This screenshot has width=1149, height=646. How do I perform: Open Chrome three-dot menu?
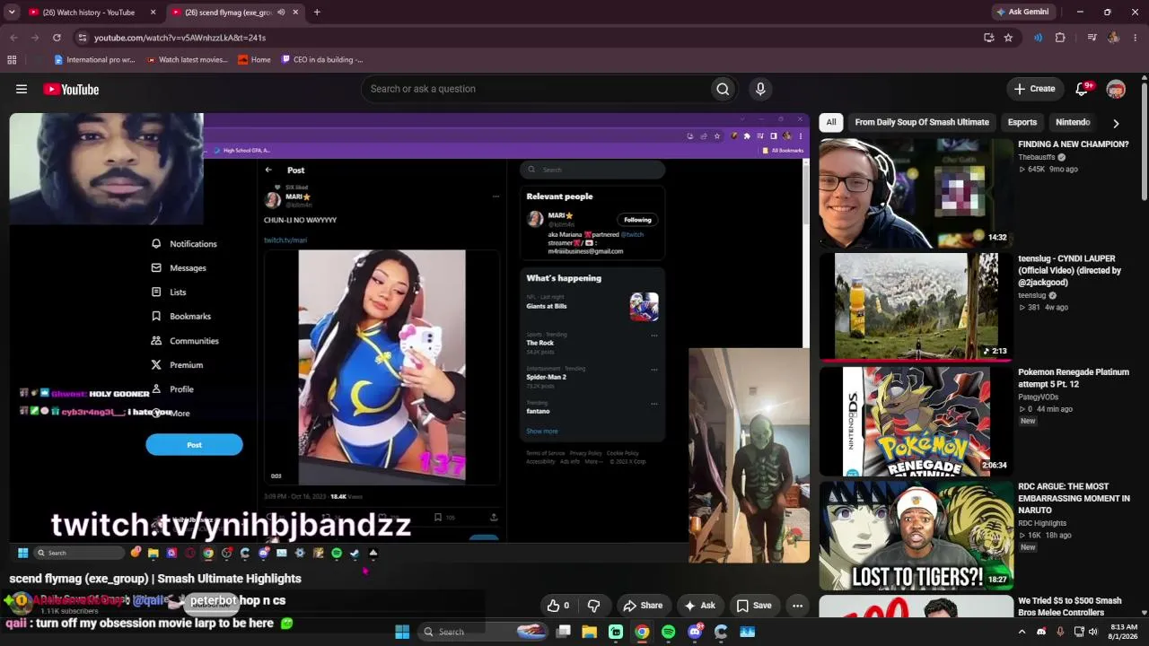click(1136, 38)
